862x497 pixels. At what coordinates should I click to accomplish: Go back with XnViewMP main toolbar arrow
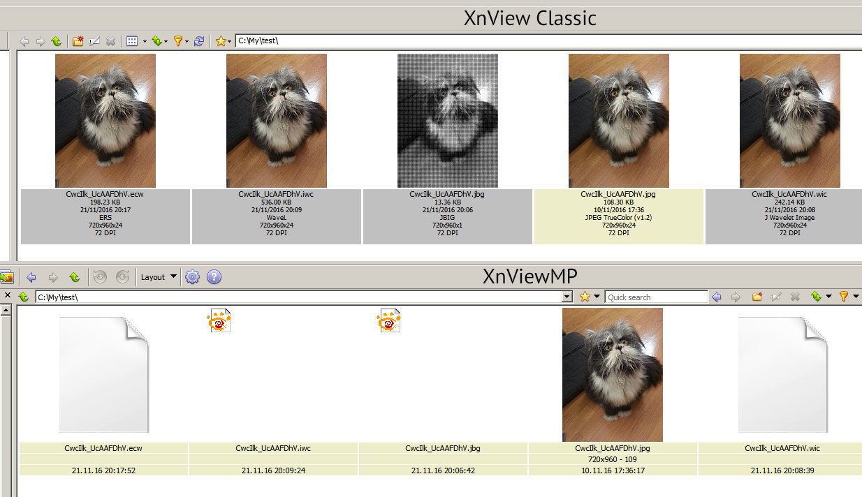pyautogui.click(x=31, y=277)
